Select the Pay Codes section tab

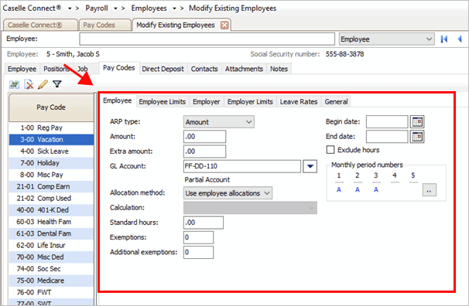click(x=118, y=68)
